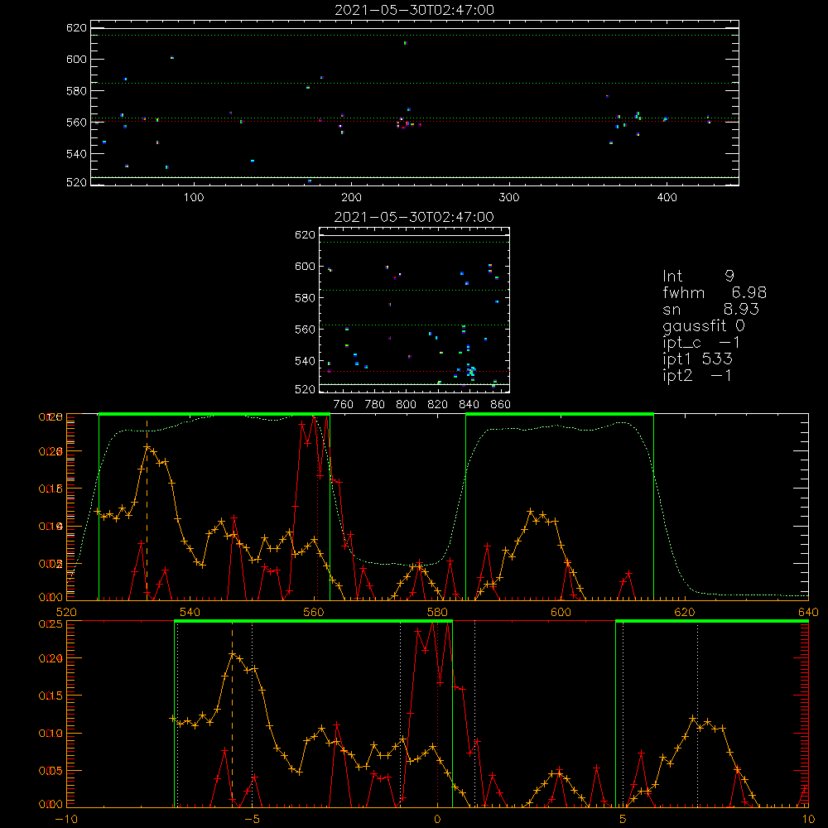This screenshot has width=828, height=828.
Task: Click x-axis label 780 on small scatter plot
Action: click(375, 405)
